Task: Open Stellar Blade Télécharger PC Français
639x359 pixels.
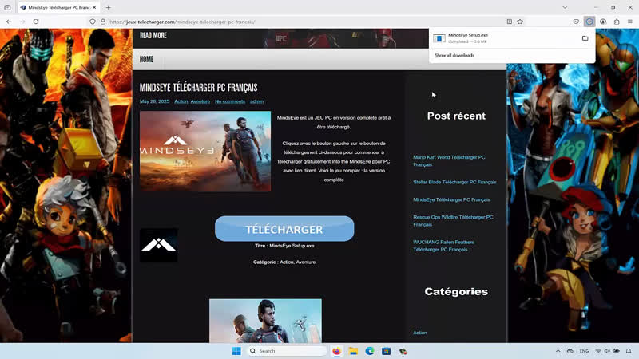Action: (x=454, y=182)
